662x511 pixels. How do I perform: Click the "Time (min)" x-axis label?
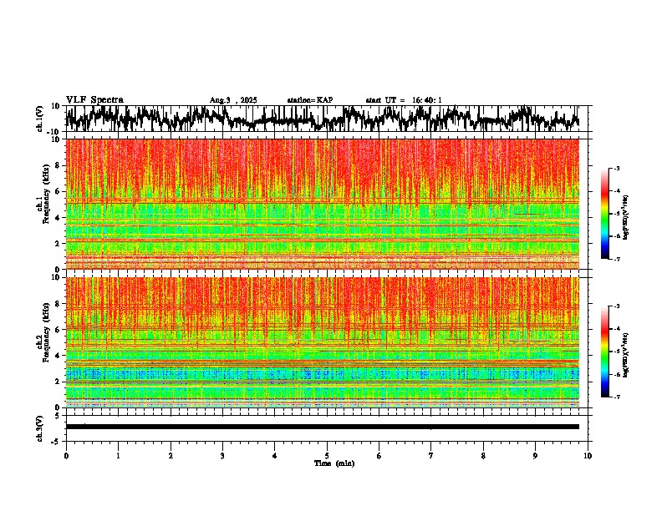[x=334, y=463]
